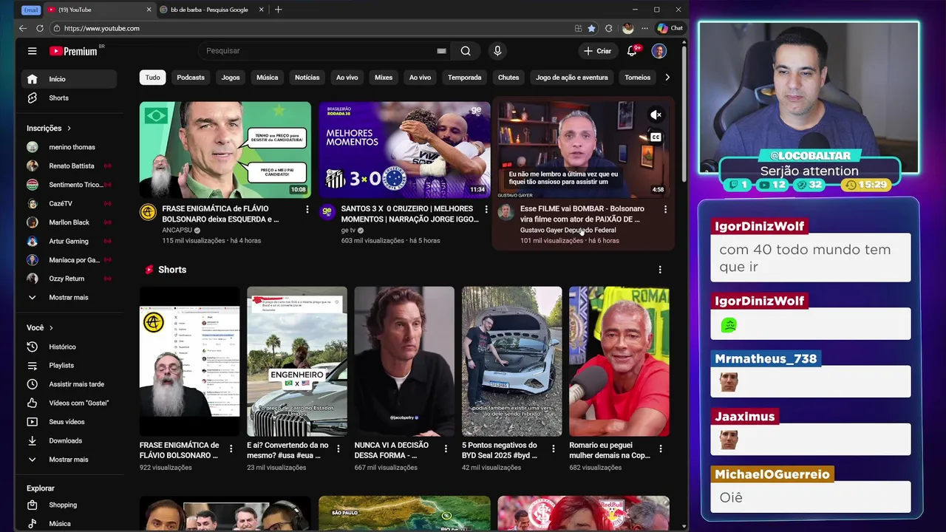Click the search magnifier button
Screen dimensions: 946x532
466,51
